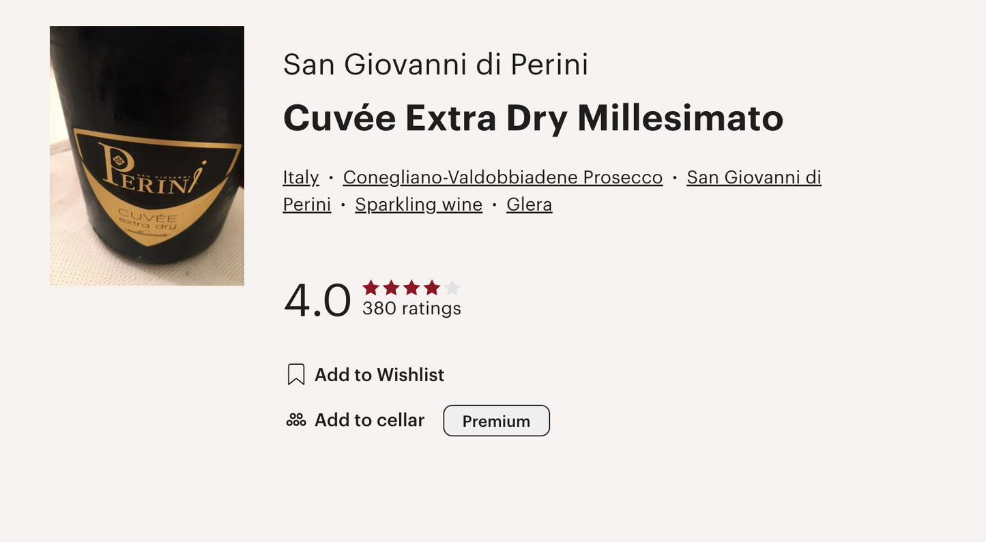Screen dimensions: 986x542
Task: Open the Italy country link
Action: coord(301,177)
